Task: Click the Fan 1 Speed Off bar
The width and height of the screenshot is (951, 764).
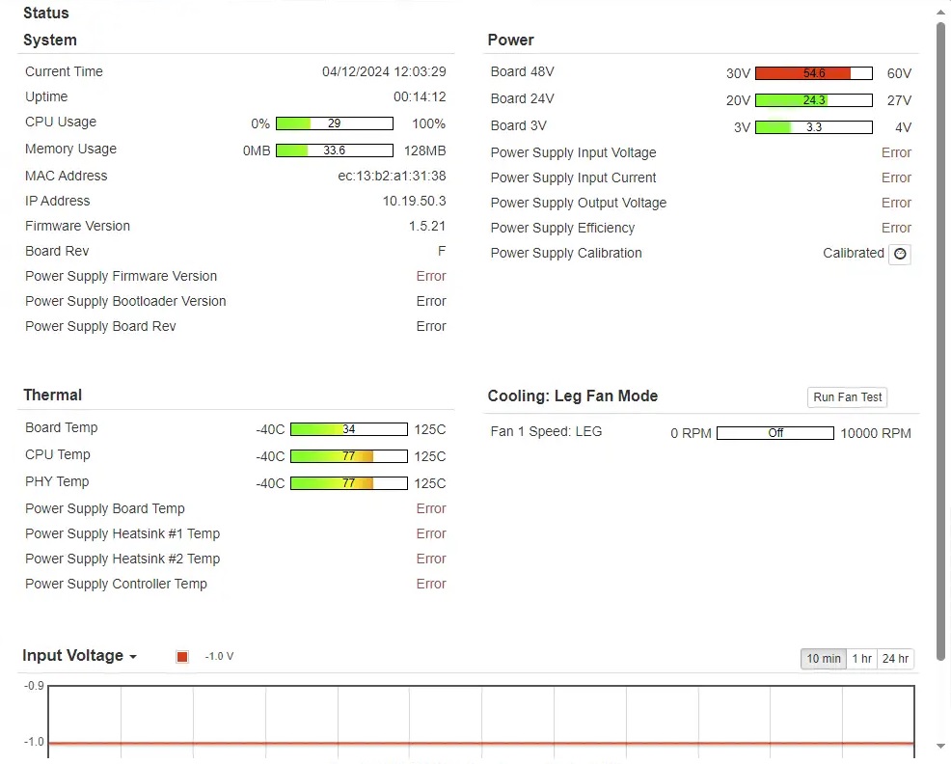Action: (774, 433)
